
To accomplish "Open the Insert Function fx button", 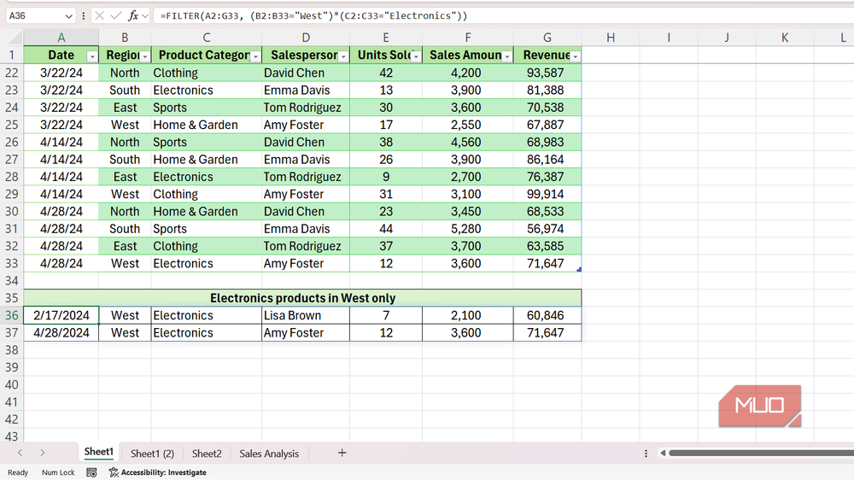I will click(x=133, y=15).
